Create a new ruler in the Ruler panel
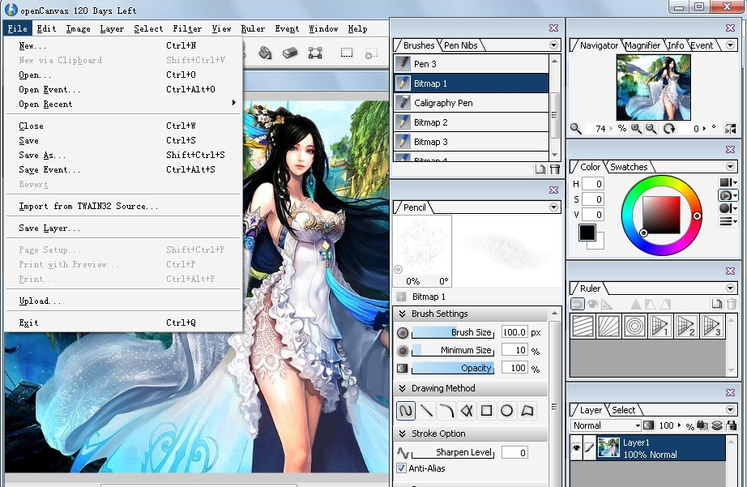 716,304
